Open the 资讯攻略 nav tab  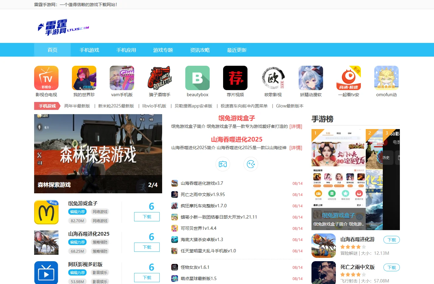click(x=200, y=50)
